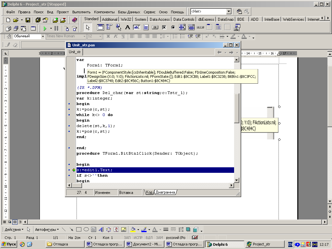The image size is (332, 249).
Task: Toggle ИСПР indicator in Word status bar
Action: pyautogui.click(x=138, y=238)
